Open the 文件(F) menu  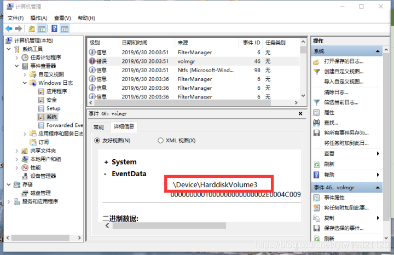pyautogui.click(x=15, y=18)
